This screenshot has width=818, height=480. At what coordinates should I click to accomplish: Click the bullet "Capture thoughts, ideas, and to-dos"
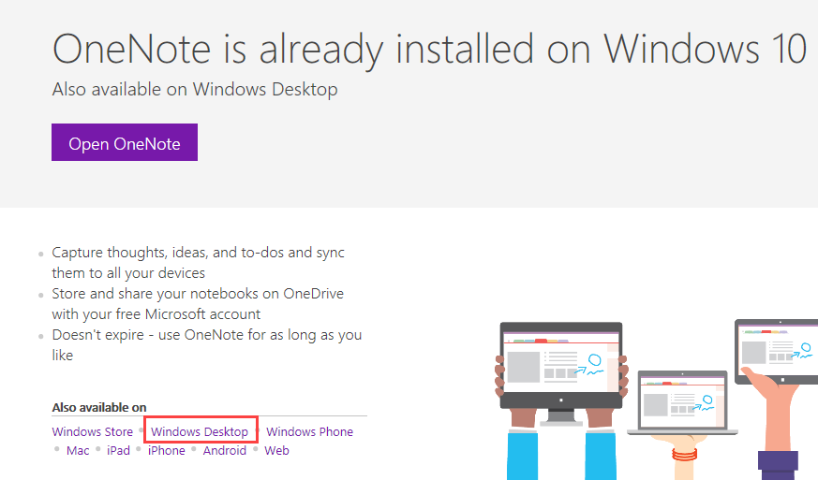coord(199,263)
